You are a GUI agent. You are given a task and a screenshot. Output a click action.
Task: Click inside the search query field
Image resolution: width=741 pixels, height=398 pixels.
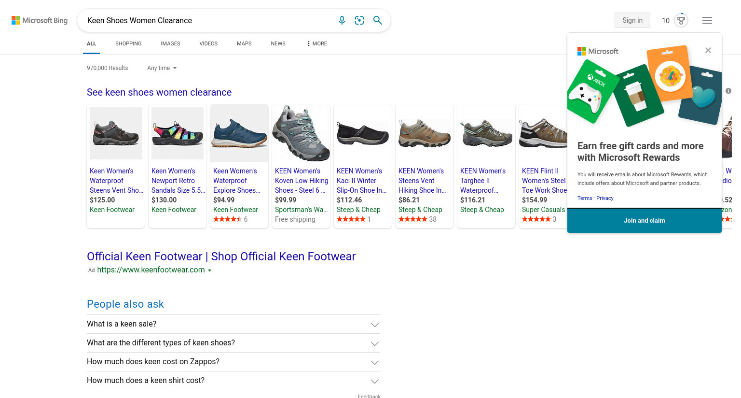point(207,20)
